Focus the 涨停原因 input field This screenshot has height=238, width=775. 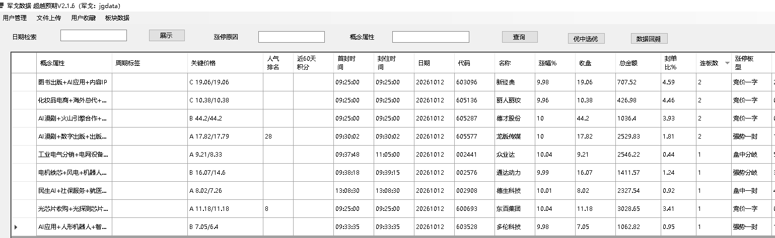(x=292, y=37)
